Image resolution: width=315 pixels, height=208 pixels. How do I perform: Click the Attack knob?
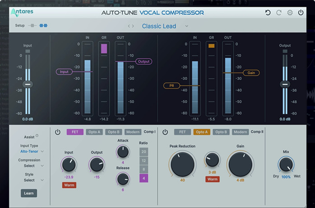(123, 152)
